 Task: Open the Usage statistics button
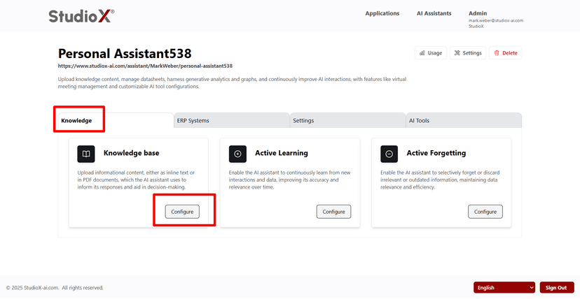click(431, 52)
